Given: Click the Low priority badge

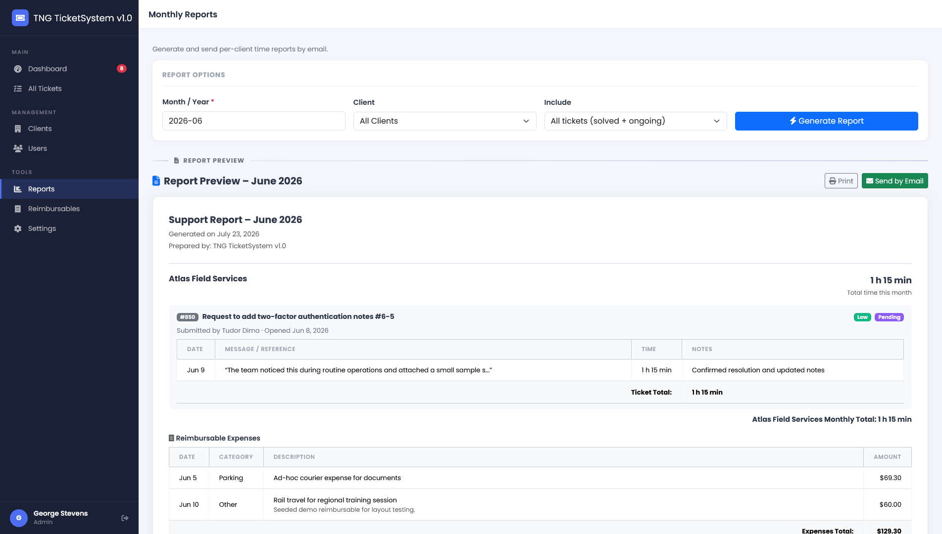Looking at the screenshot, I should pyautogui.click(x=862, y=317).
